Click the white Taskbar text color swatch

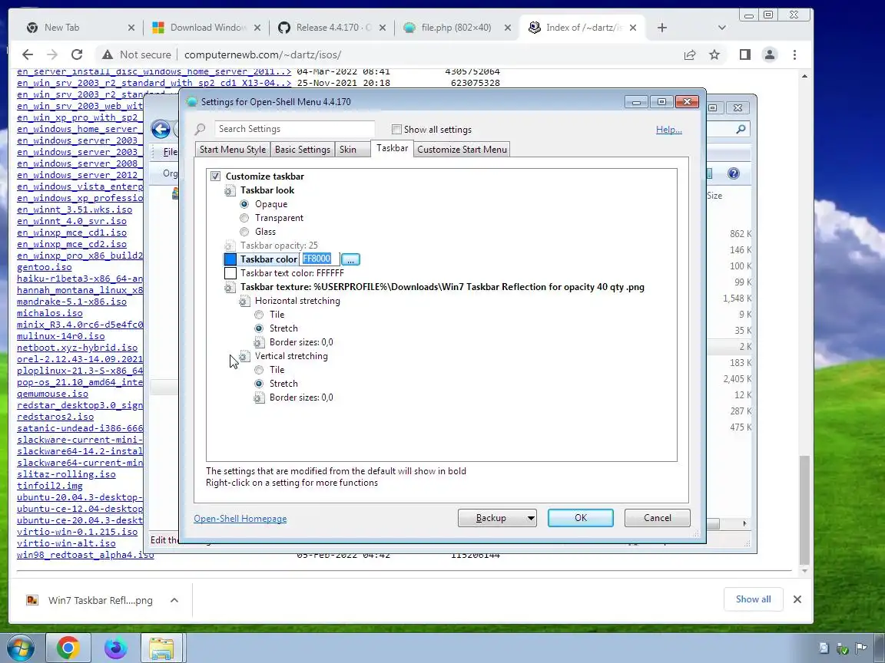pos(230,273)
